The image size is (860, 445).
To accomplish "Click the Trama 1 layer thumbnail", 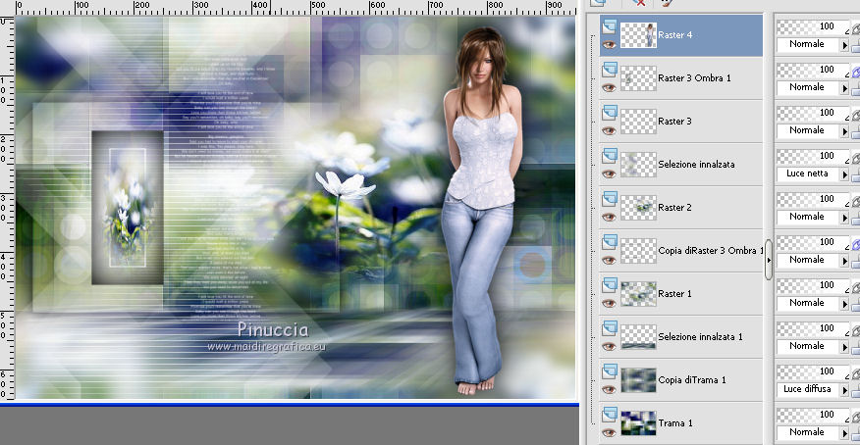I will [x=638, y=423].
